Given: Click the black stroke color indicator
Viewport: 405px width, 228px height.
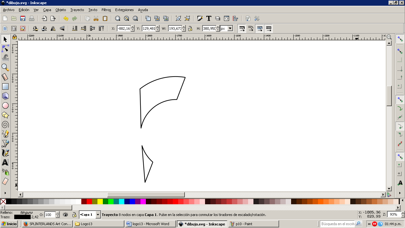Looking at the screenshot, I should 22,217.
